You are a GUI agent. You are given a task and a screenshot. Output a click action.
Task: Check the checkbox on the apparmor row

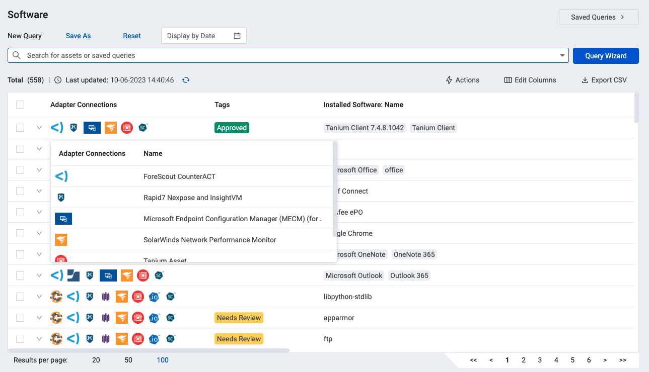20,318
